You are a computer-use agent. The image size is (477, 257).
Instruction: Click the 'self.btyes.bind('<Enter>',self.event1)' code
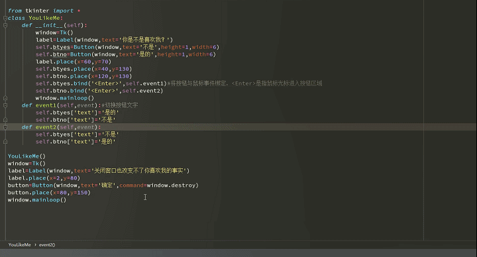[101, 83]
